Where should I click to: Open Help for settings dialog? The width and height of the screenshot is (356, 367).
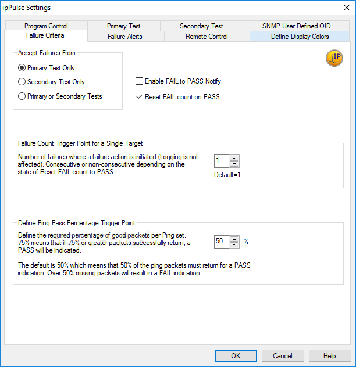point(329,356)
